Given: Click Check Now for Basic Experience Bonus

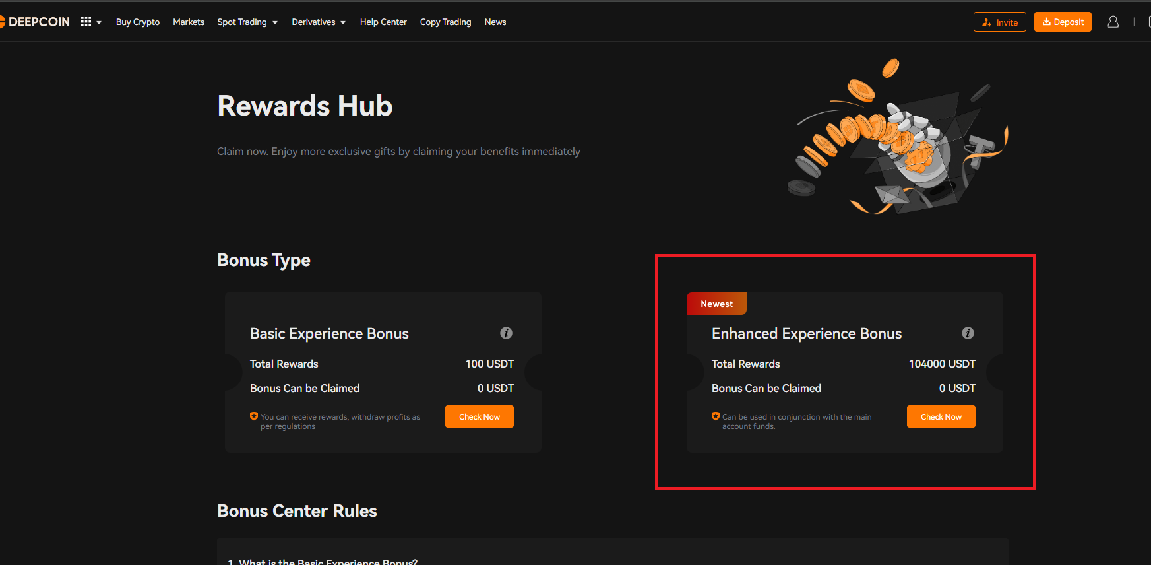Looking at the screenshot, I should 480,416.
